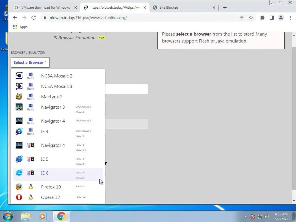Select Opera 12 with Flash 32

click(58, 197)
